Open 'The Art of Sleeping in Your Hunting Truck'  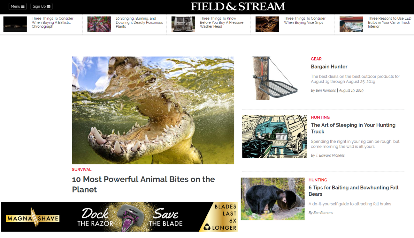tap(353, 128)
